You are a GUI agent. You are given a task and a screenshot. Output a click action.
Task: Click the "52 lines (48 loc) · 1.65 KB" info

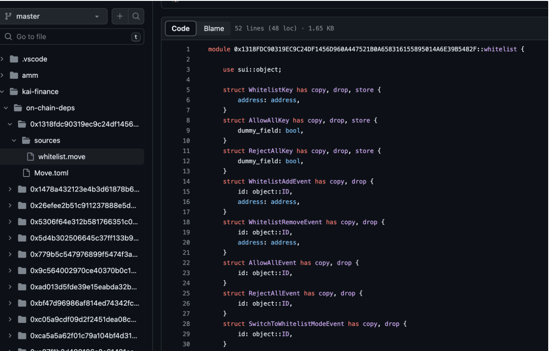coord(284,29)
